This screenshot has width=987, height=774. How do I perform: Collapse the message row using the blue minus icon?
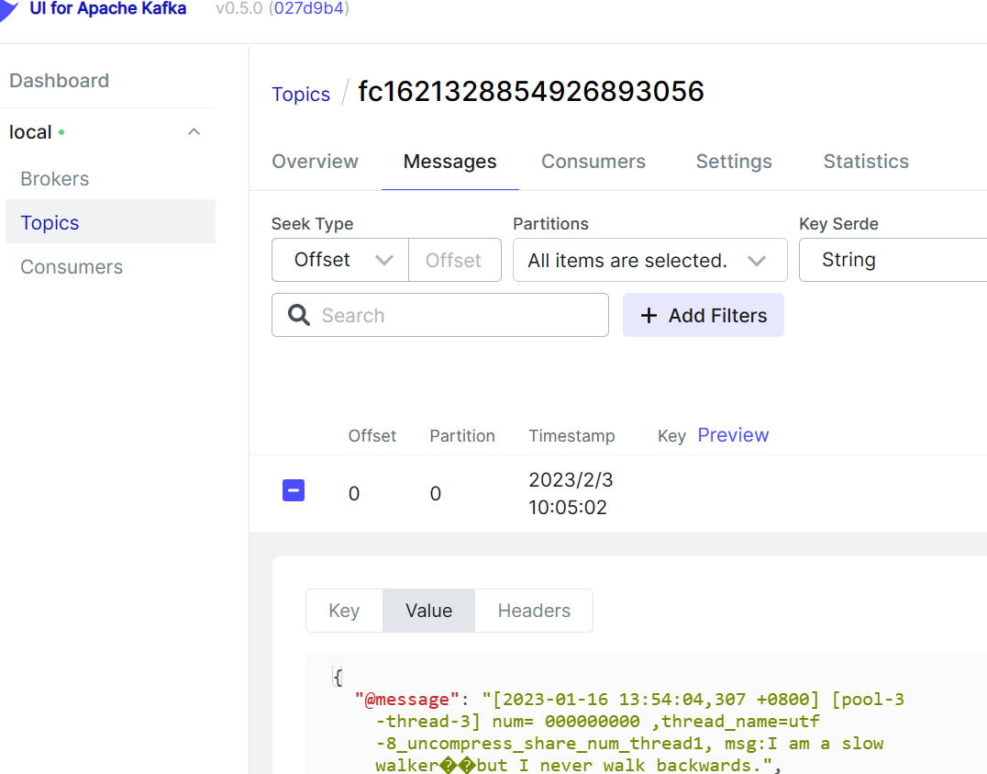[294, 490]
